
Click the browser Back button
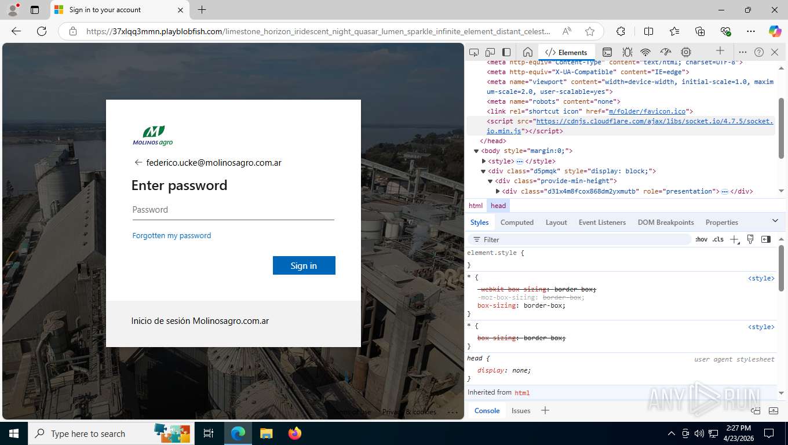click(x=16, y=31)
